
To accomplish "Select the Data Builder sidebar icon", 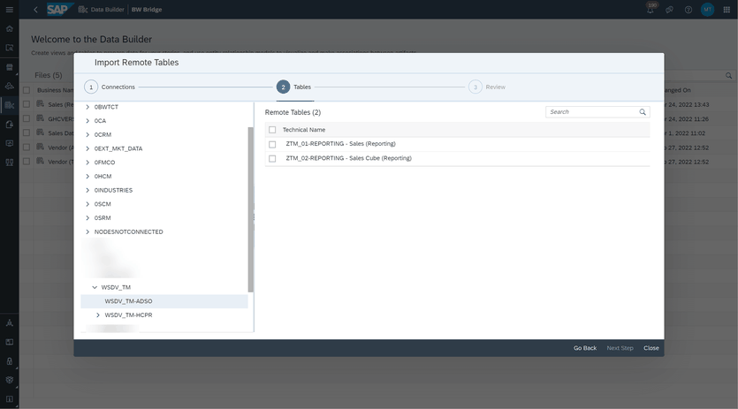I will [10, 105].
